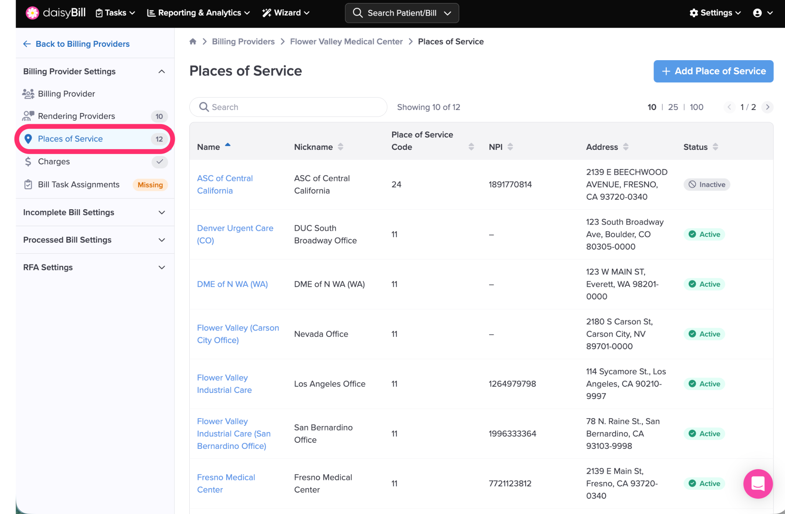Expand Incomplete Bill Settings section

pyautogui.click(x=162, y=212)
